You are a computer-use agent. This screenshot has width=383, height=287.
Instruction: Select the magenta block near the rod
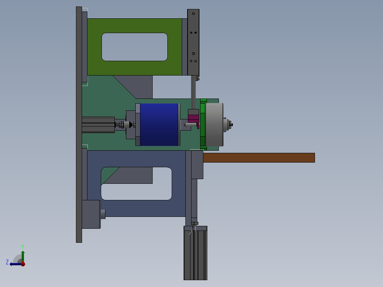pyautogui.click(x=193, y=119)
